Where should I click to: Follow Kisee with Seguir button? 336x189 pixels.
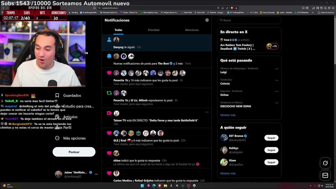coord(271,162)
